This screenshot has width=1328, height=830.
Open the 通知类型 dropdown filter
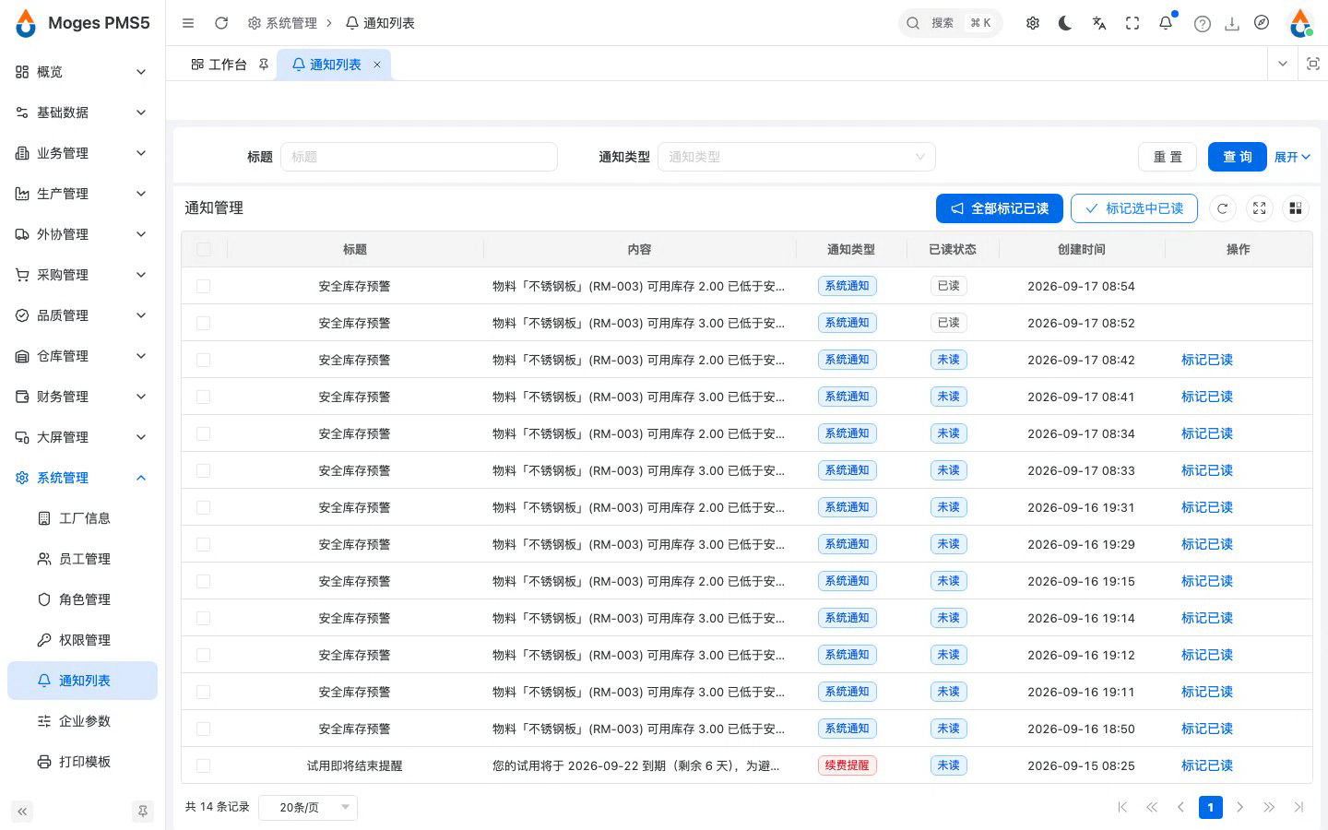tap(797, 157)
